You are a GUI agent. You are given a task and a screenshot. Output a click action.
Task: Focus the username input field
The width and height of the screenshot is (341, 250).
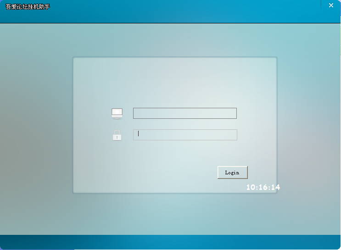tap(185, 113)
